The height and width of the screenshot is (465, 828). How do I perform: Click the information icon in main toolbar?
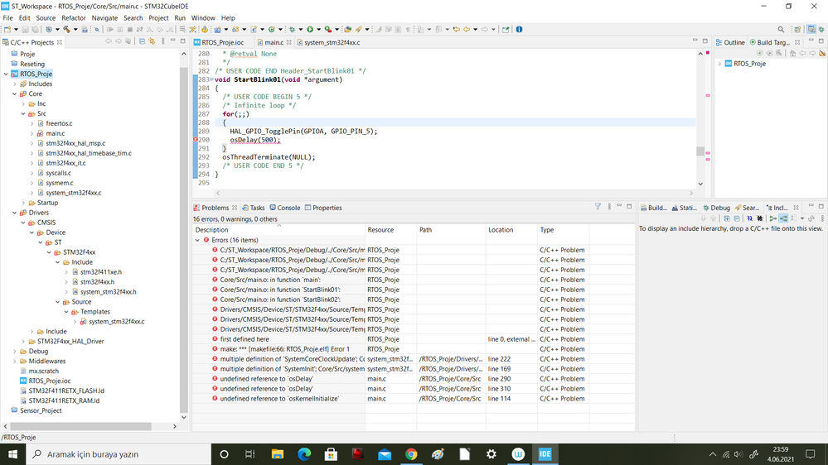[x=519, y=29]
